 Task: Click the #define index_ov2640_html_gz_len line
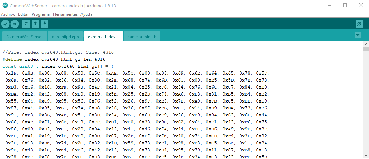pos(54,59)
